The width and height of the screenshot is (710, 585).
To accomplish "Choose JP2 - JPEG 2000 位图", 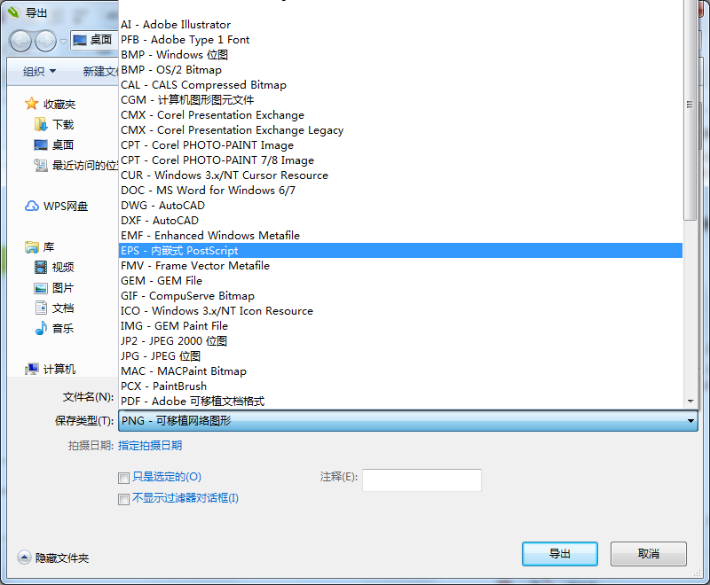I will coord(401,341).
